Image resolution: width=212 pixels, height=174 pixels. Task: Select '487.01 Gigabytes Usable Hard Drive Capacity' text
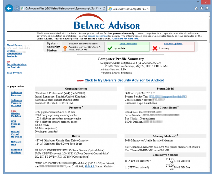tap(62, 141)
